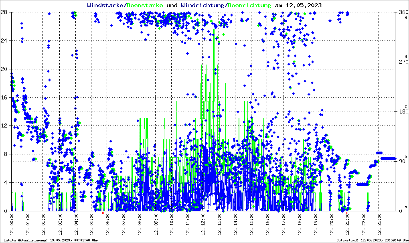Select the green "Boenrichtung" title label
409x243 pixels.
point(249,5)
